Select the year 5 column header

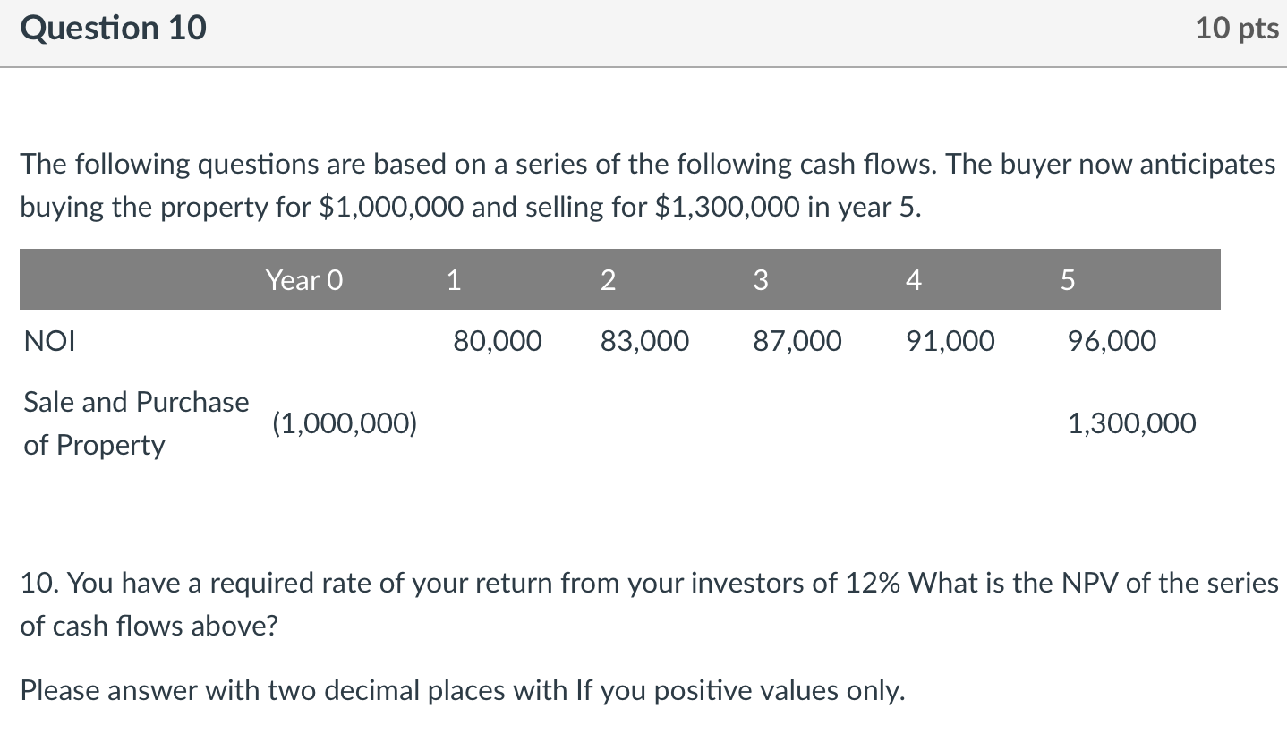click(1066, 281)
